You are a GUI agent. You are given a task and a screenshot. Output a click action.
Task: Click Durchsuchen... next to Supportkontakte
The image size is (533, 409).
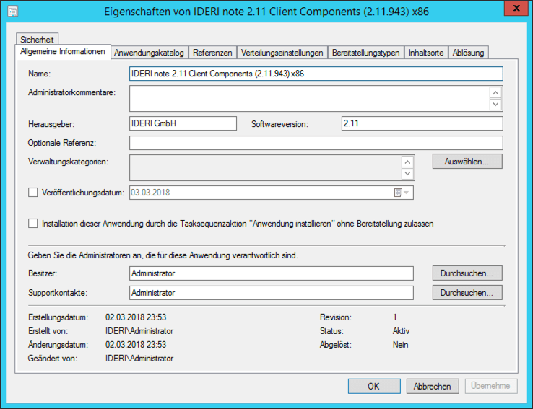click(x=467, y=293)
